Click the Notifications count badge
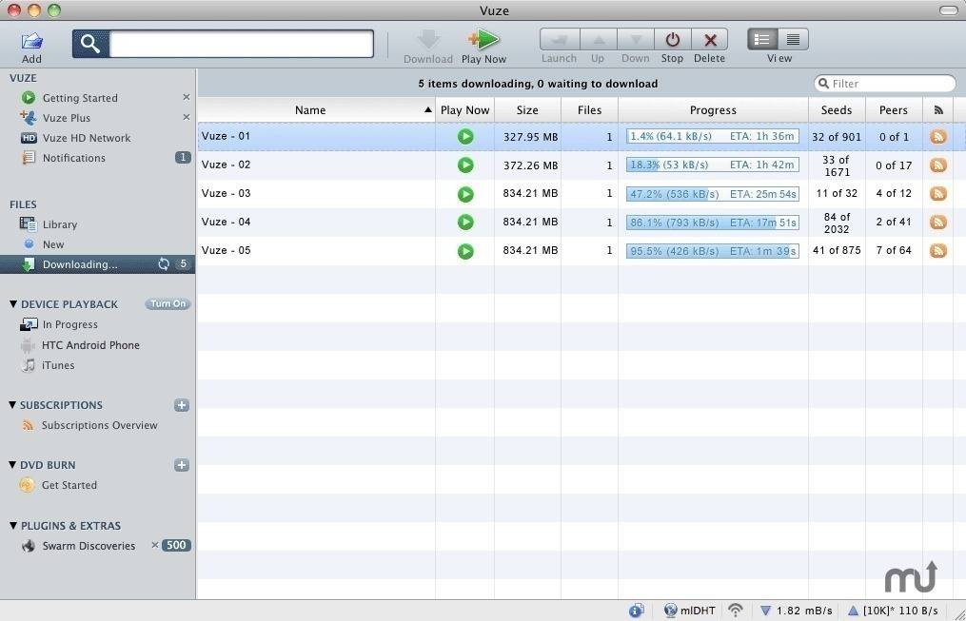The height and width of the screenshot is (621, 966). tap(183, 158)
